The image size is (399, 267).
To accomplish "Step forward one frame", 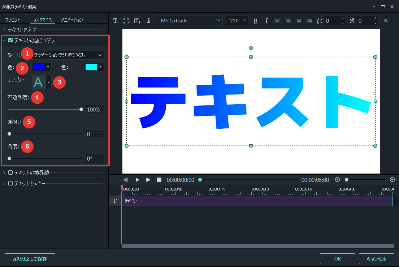I will pos(137,180).
